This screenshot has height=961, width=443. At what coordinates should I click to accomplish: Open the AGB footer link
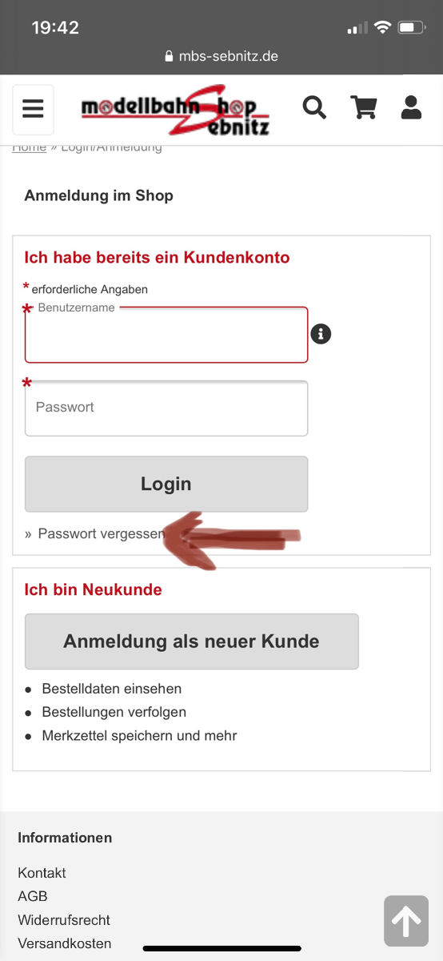click(33, 896)
